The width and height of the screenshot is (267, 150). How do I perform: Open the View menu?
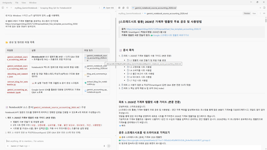click(24, 3)
